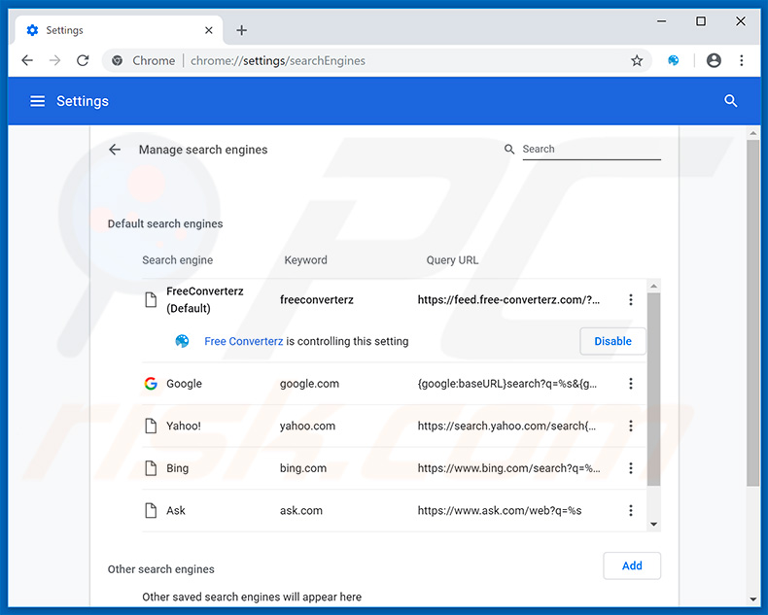Screen dimensions: 768x615
Task: Open more actions for FreeConverterz
Action: 631,299
